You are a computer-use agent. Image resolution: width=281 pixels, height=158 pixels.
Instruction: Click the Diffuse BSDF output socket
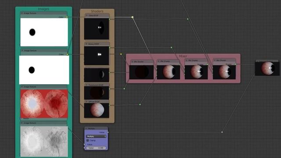(109, 105)
